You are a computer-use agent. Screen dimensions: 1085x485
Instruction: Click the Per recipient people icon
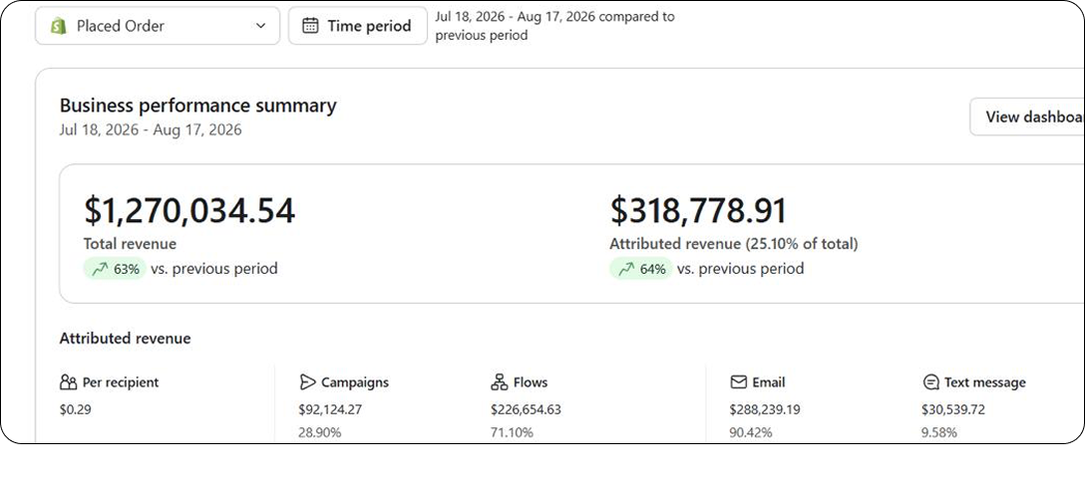coord(69,382)
